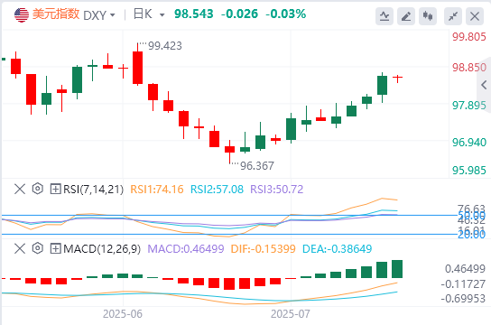The image size is (491, 325).
Task: Open the indicators chart-line icon
Action: (384, 16)
